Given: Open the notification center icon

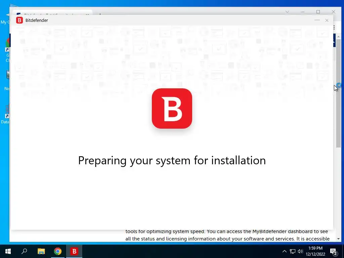Looking at the screenshot, I should 334,252.
